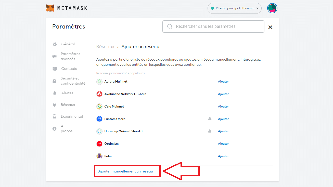Click the Avalanche Network C-Chain logo
Viewport: 333px width, 187px height.
[x=99, y=94]
